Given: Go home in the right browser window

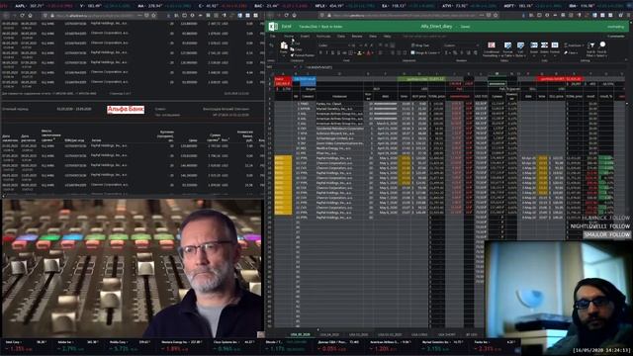Looking at the screenshot, I should [295, 15].
